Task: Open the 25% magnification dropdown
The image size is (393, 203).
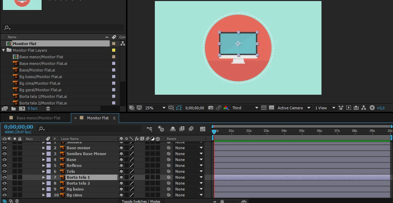Action: 155,108
